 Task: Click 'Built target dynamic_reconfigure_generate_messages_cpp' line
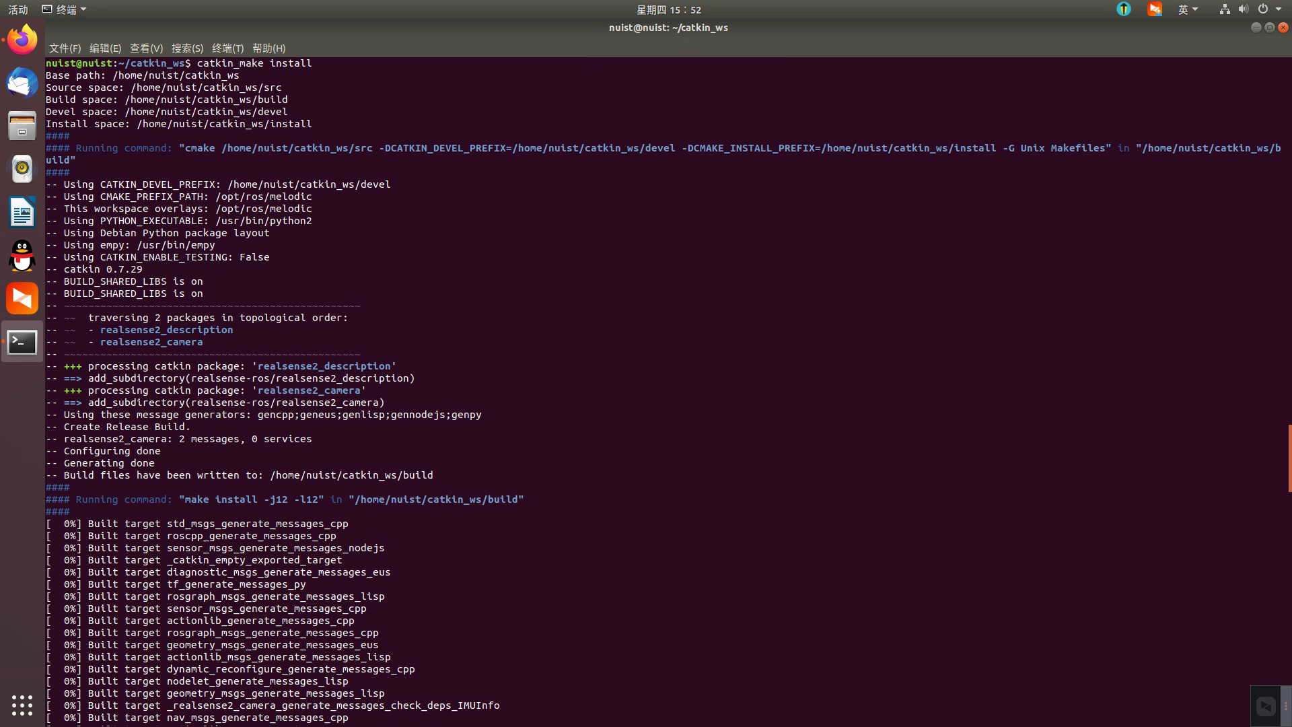[230, 669]
